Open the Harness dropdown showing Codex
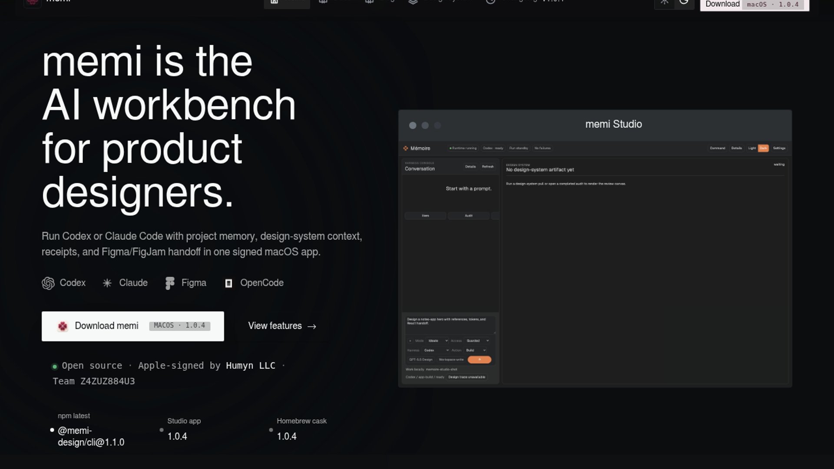Viewport: 834px width, 469px height. click(x=436, y=350)
